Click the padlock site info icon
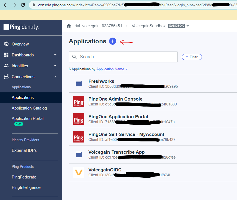 click(x=34, y=5)
